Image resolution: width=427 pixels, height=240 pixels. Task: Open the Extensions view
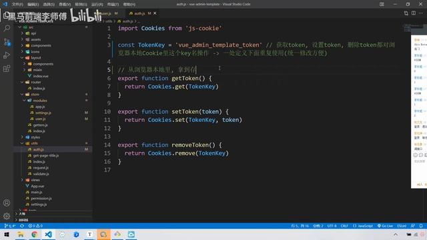click(7, 69)
